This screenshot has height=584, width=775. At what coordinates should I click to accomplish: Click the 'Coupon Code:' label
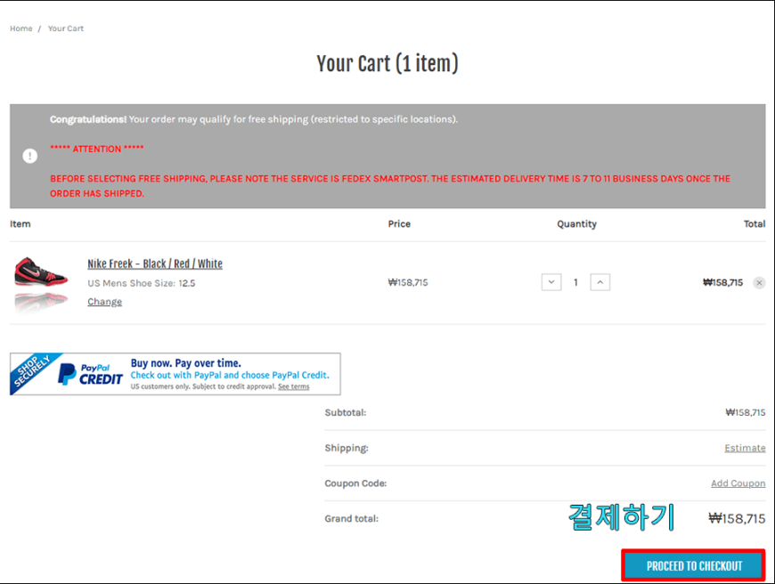(355, 483)
